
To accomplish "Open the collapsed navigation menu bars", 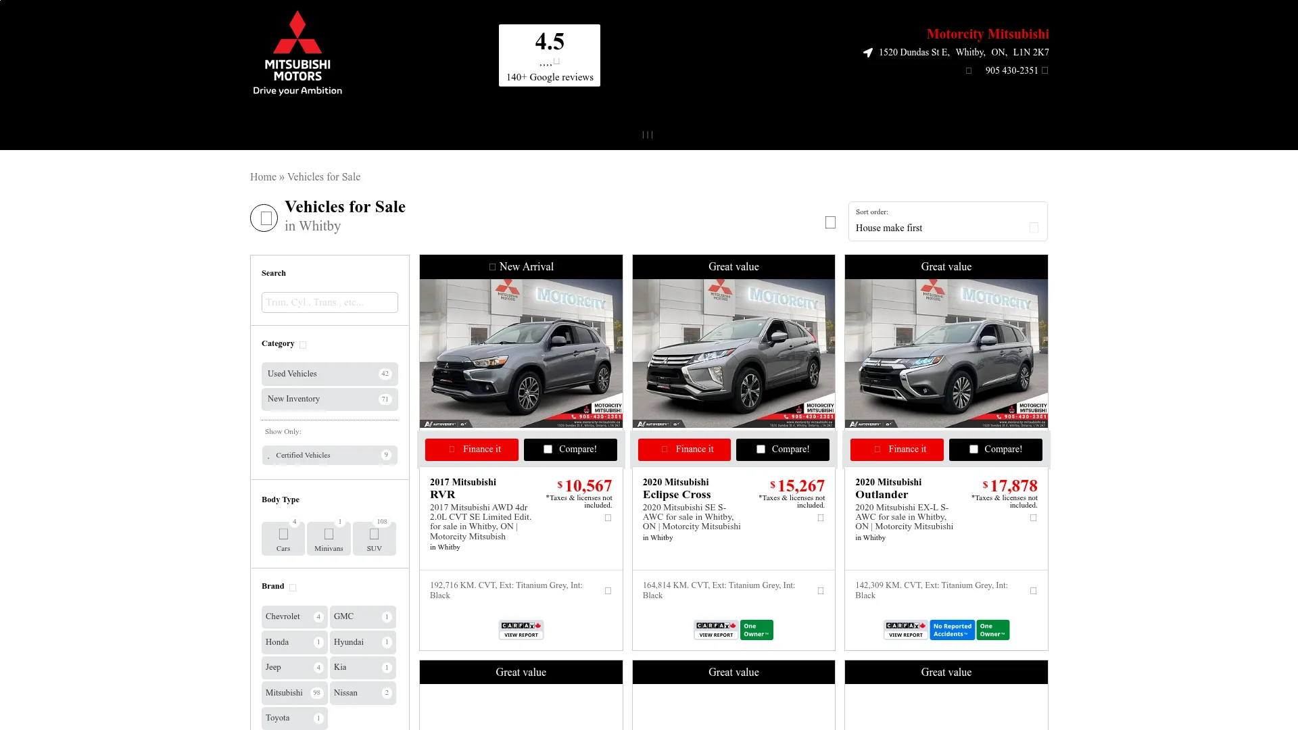I will [648, 135].
